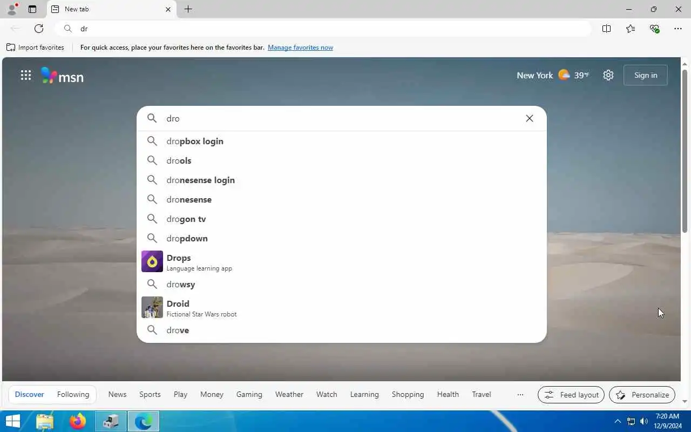
Task: Open the Travel category
Action: point(481,394)
